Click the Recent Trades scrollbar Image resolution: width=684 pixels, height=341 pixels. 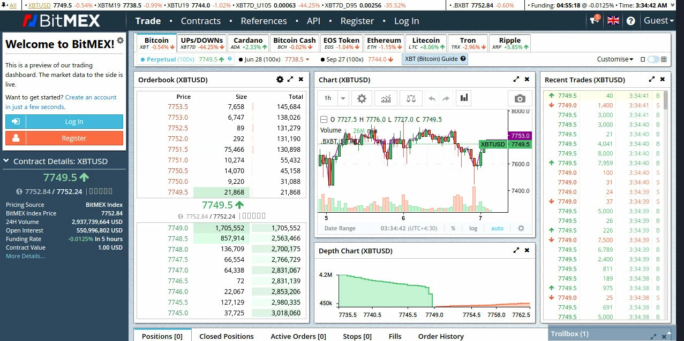(x=666, y=100)
